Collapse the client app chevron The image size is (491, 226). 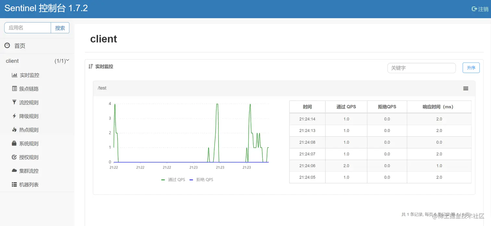pos(68,60)
